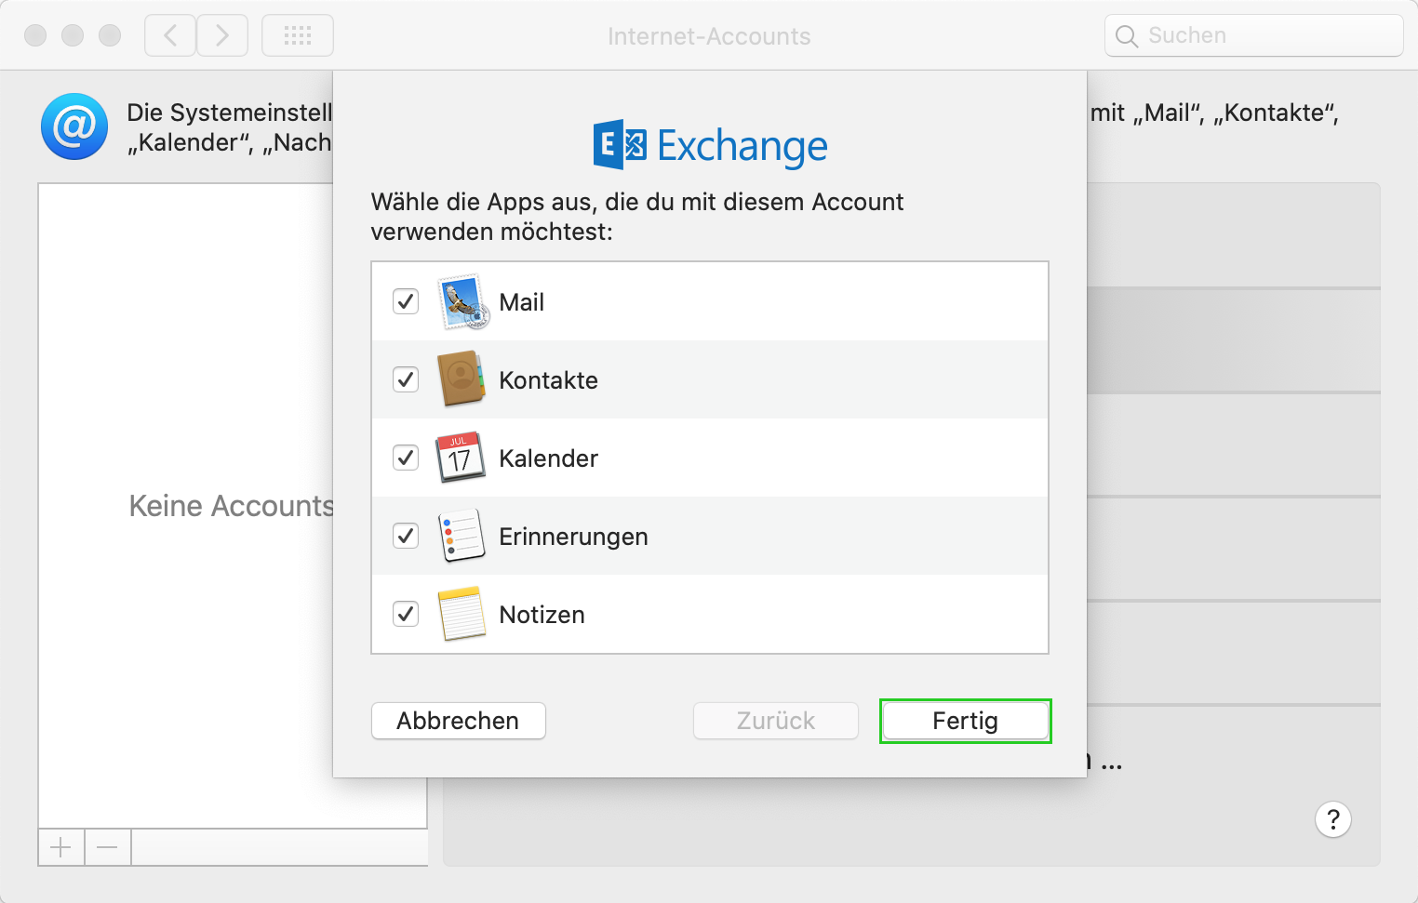
Task: Click the Abbrechen button
Action: point(459,721)
